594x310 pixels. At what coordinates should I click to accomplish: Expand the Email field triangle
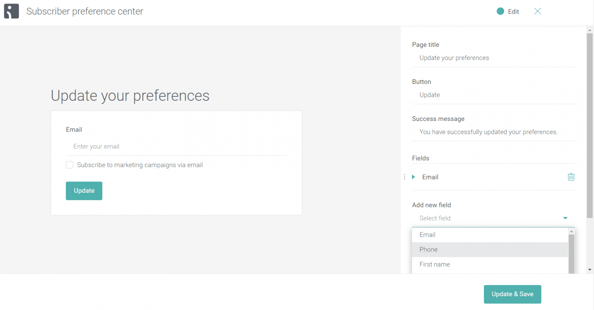pyautogui.click(x=413, y=177)
